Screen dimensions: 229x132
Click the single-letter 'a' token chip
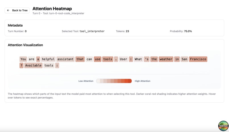[x=38, y=59]
